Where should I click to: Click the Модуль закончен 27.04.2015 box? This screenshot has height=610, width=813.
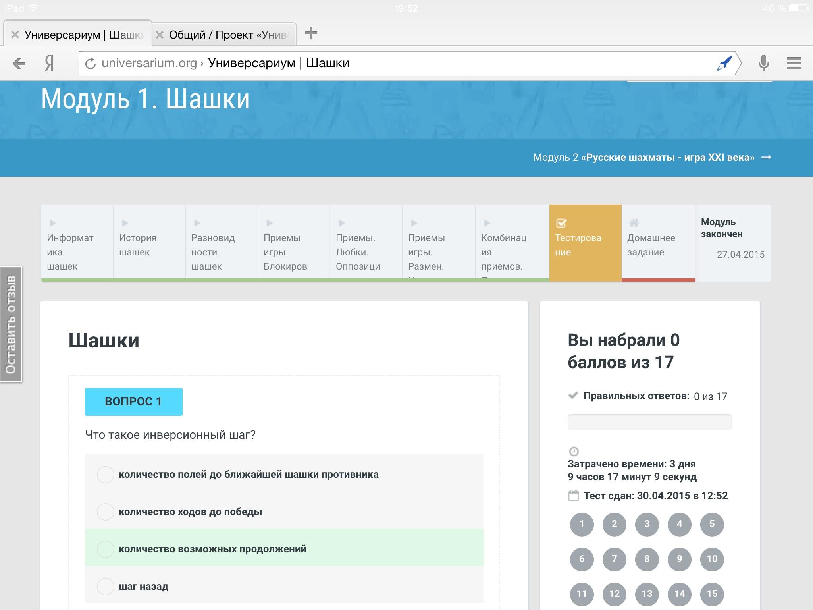pyautogui.click(x=733, y=243)
